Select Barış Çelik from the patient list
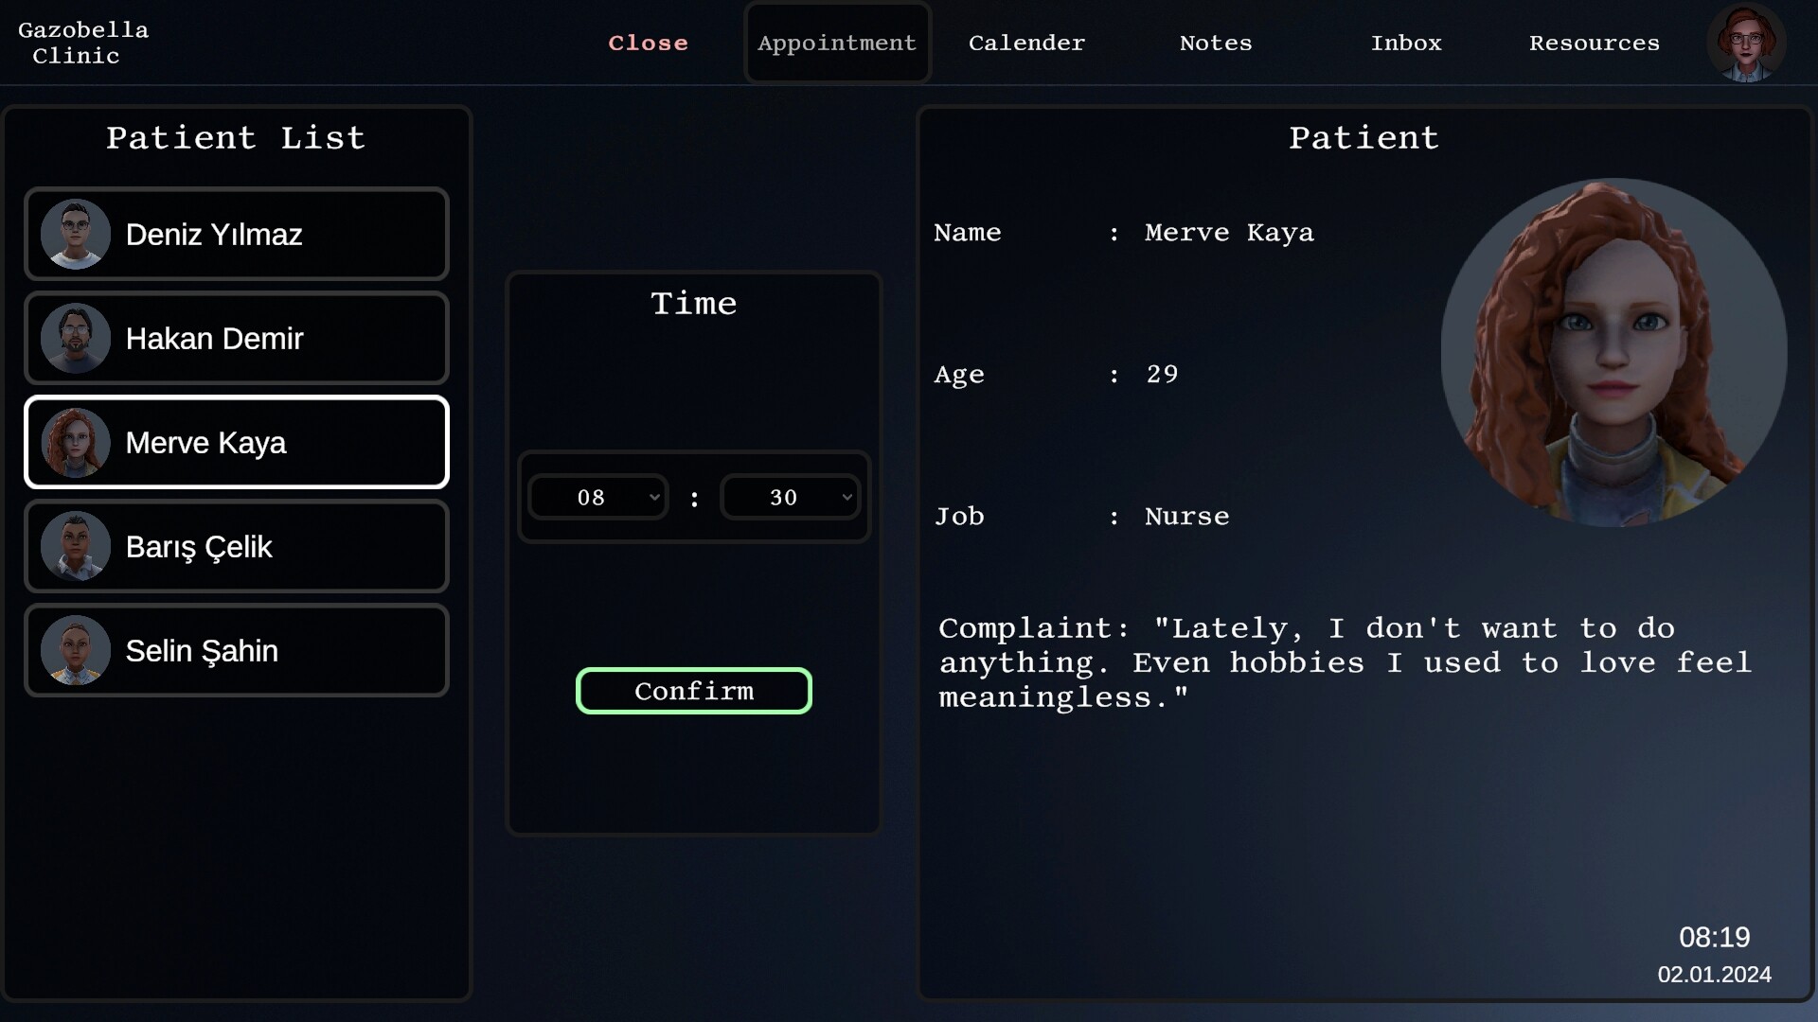1818x1022 pixels. click(x=237, y=546)
